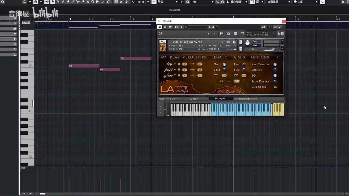Select the Object Selection arrow tool
349x196 pixels.
click(x=52, y=2)
